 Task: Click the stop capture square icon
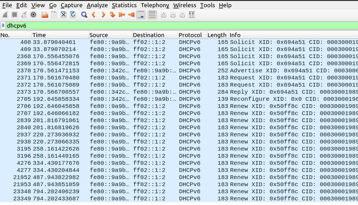[14, 15]
